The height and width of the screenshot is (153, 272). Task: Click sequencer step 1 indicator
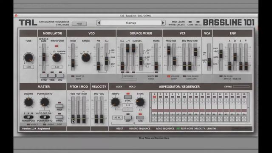tap(154, 97)
